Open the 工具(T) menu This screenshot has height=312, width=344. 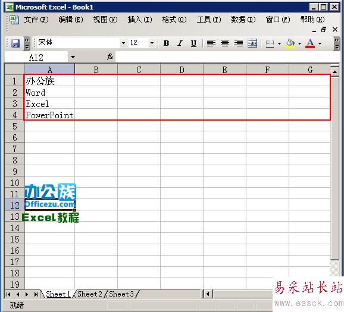(x=209, y=20)
